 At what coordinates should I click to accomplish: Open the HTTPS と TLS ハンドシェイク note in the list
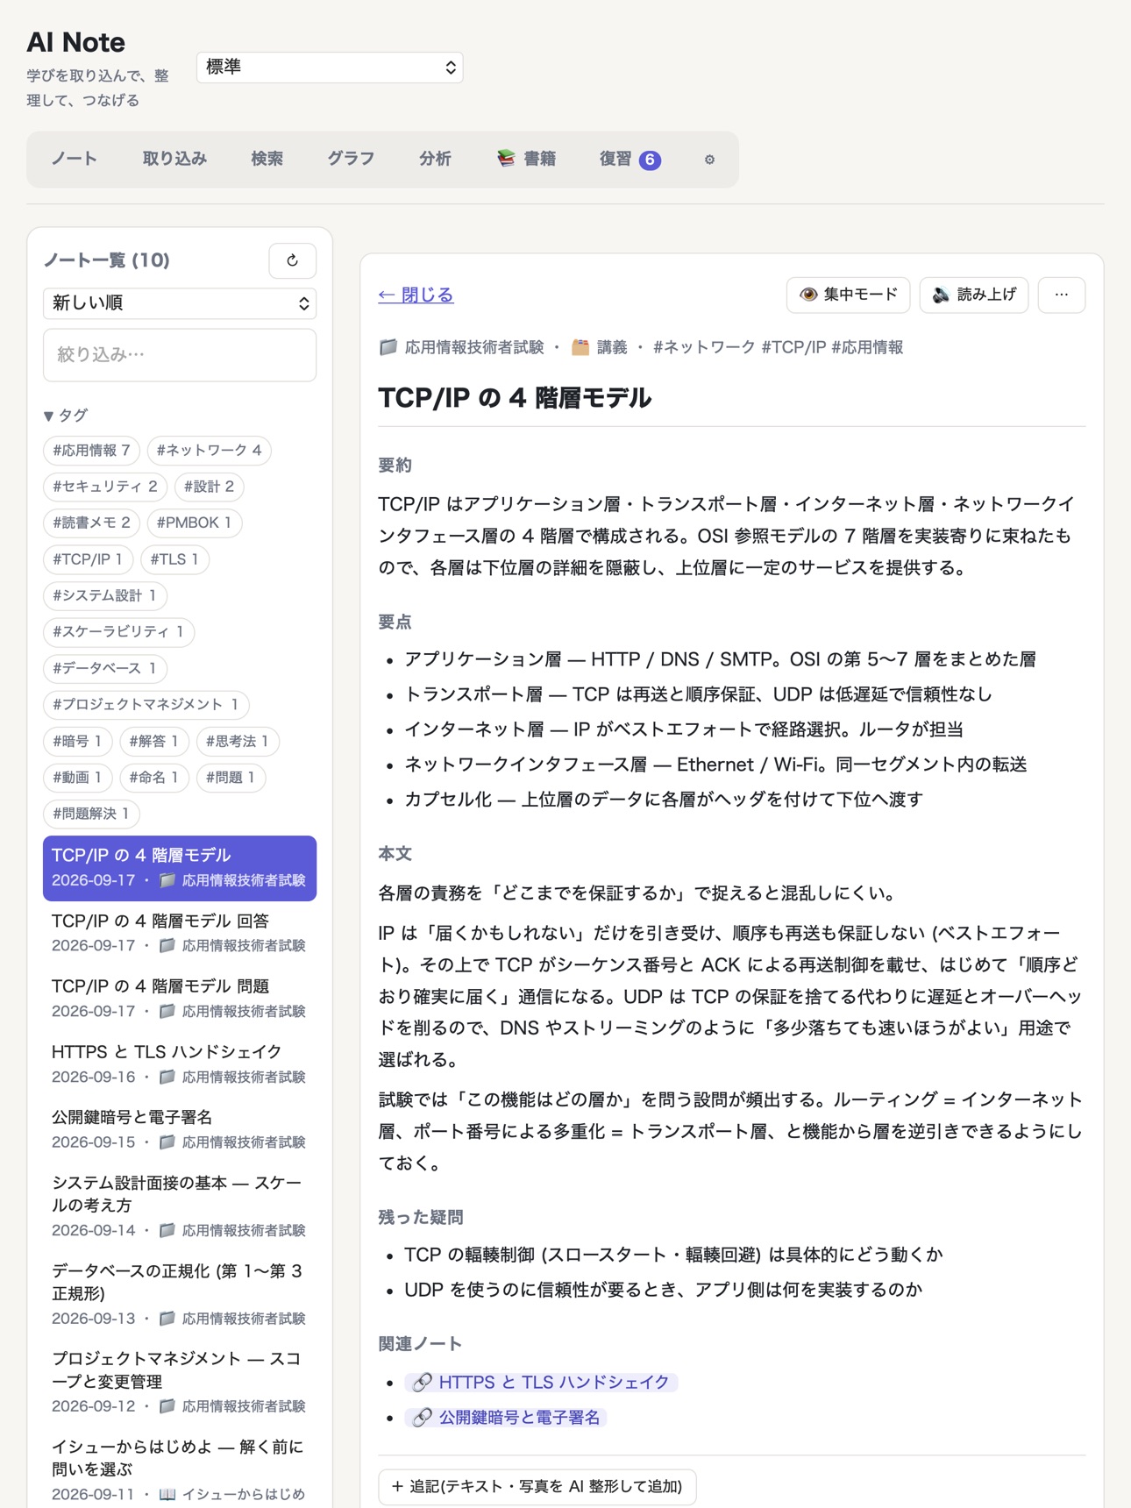click(x=180, y=1063)
